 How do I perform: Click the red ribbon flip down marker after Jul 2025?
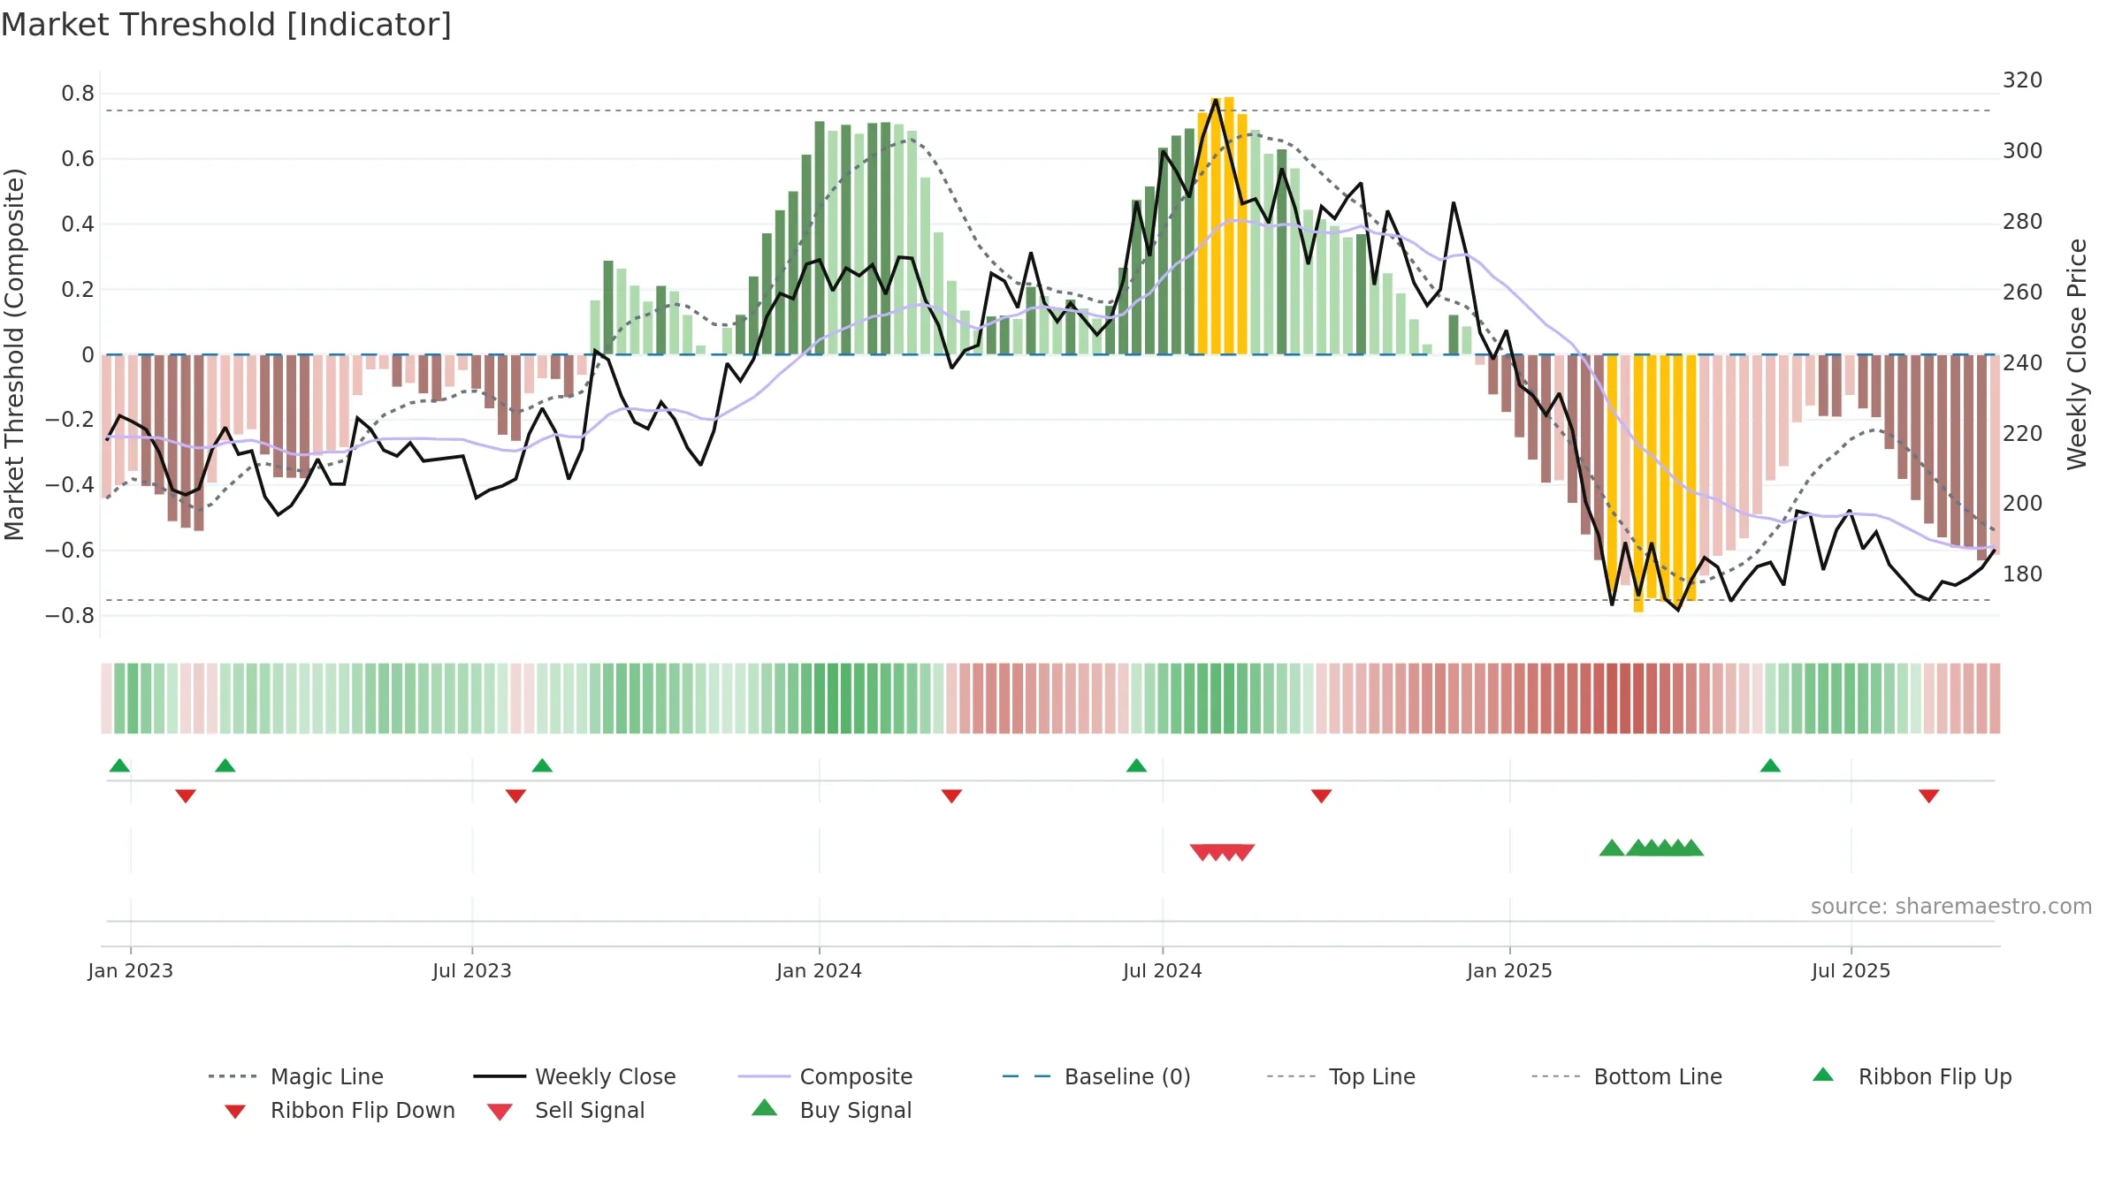click(x=1929, y=796)
